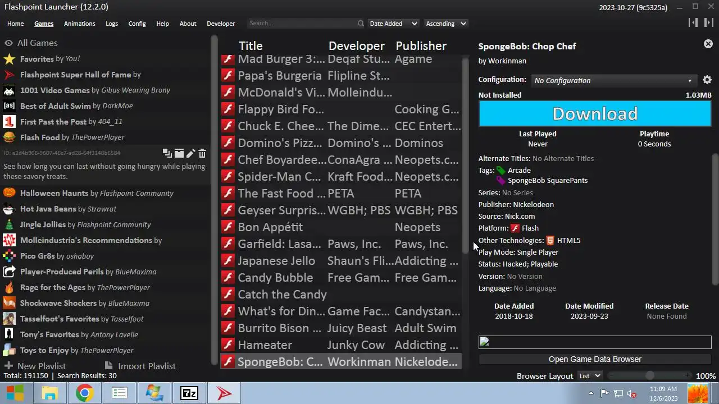This screenshot has width=719, height=404.
Task: Click Flash icon of Papa's Burgeria row
Action: pyautogui.click(x=227, y=75)
